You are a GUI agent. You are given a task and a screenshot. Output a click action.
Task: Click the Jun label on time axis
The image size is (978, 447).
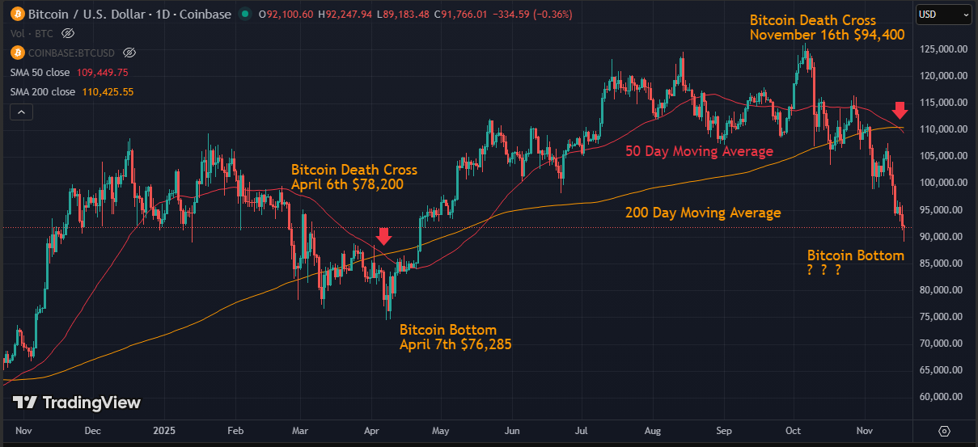coord(512,430)
